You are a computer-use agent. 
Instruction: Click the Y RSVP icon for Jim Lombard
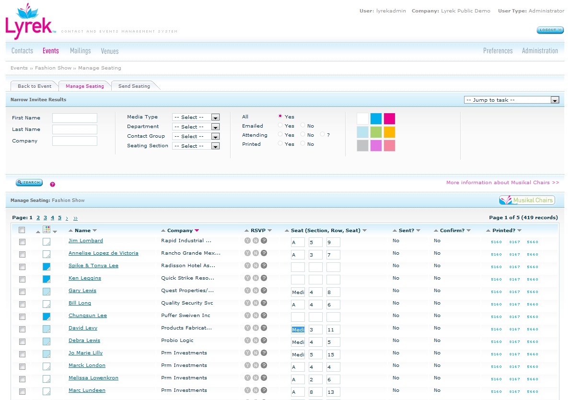(247, 241)
